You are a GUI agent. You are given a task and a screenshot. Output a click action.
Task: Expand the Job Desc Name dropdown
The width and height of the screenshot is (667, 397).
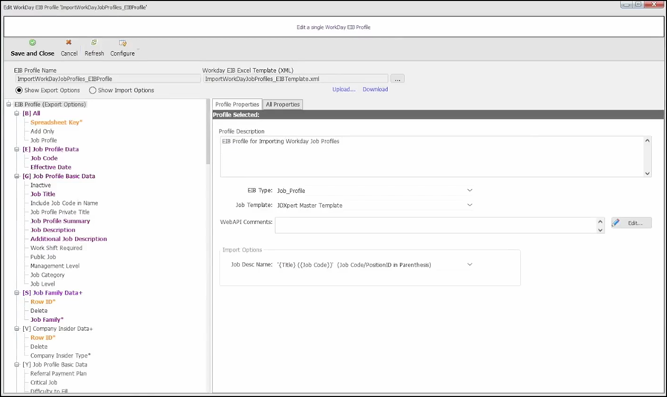click(470, 265)
